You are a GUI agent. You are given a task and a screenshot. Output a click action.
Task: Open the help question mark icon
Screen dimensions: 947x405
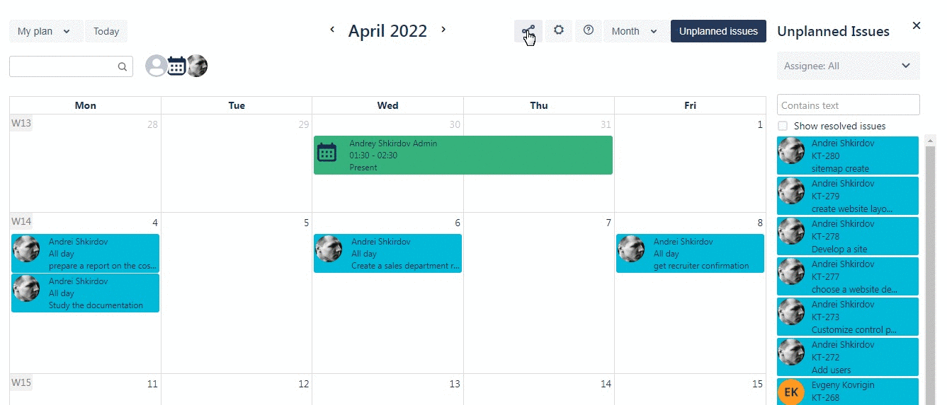588,30
